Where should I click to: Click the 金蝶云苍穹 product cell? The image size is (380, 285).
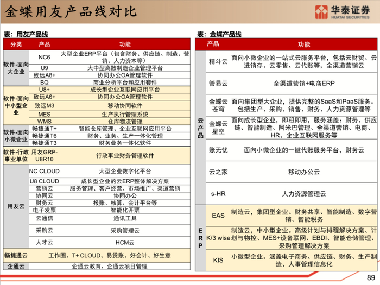tap(218, 105)
